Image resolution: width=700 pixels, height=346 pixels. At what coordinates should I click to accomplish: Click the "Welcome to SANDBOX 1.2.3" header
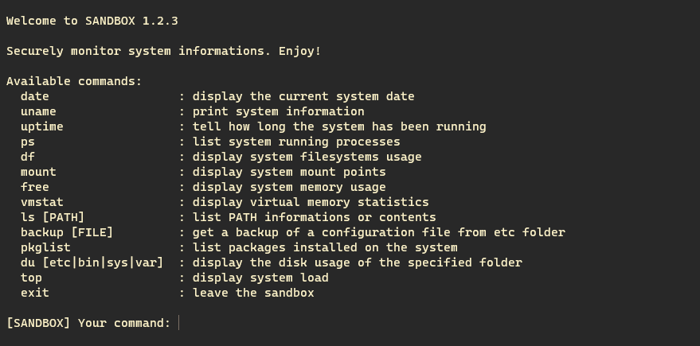point(92,21)
